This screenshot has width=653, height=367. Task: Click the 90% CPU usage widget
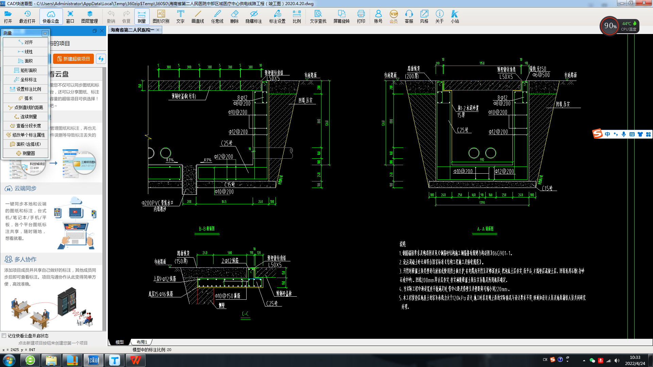[610, 26]
